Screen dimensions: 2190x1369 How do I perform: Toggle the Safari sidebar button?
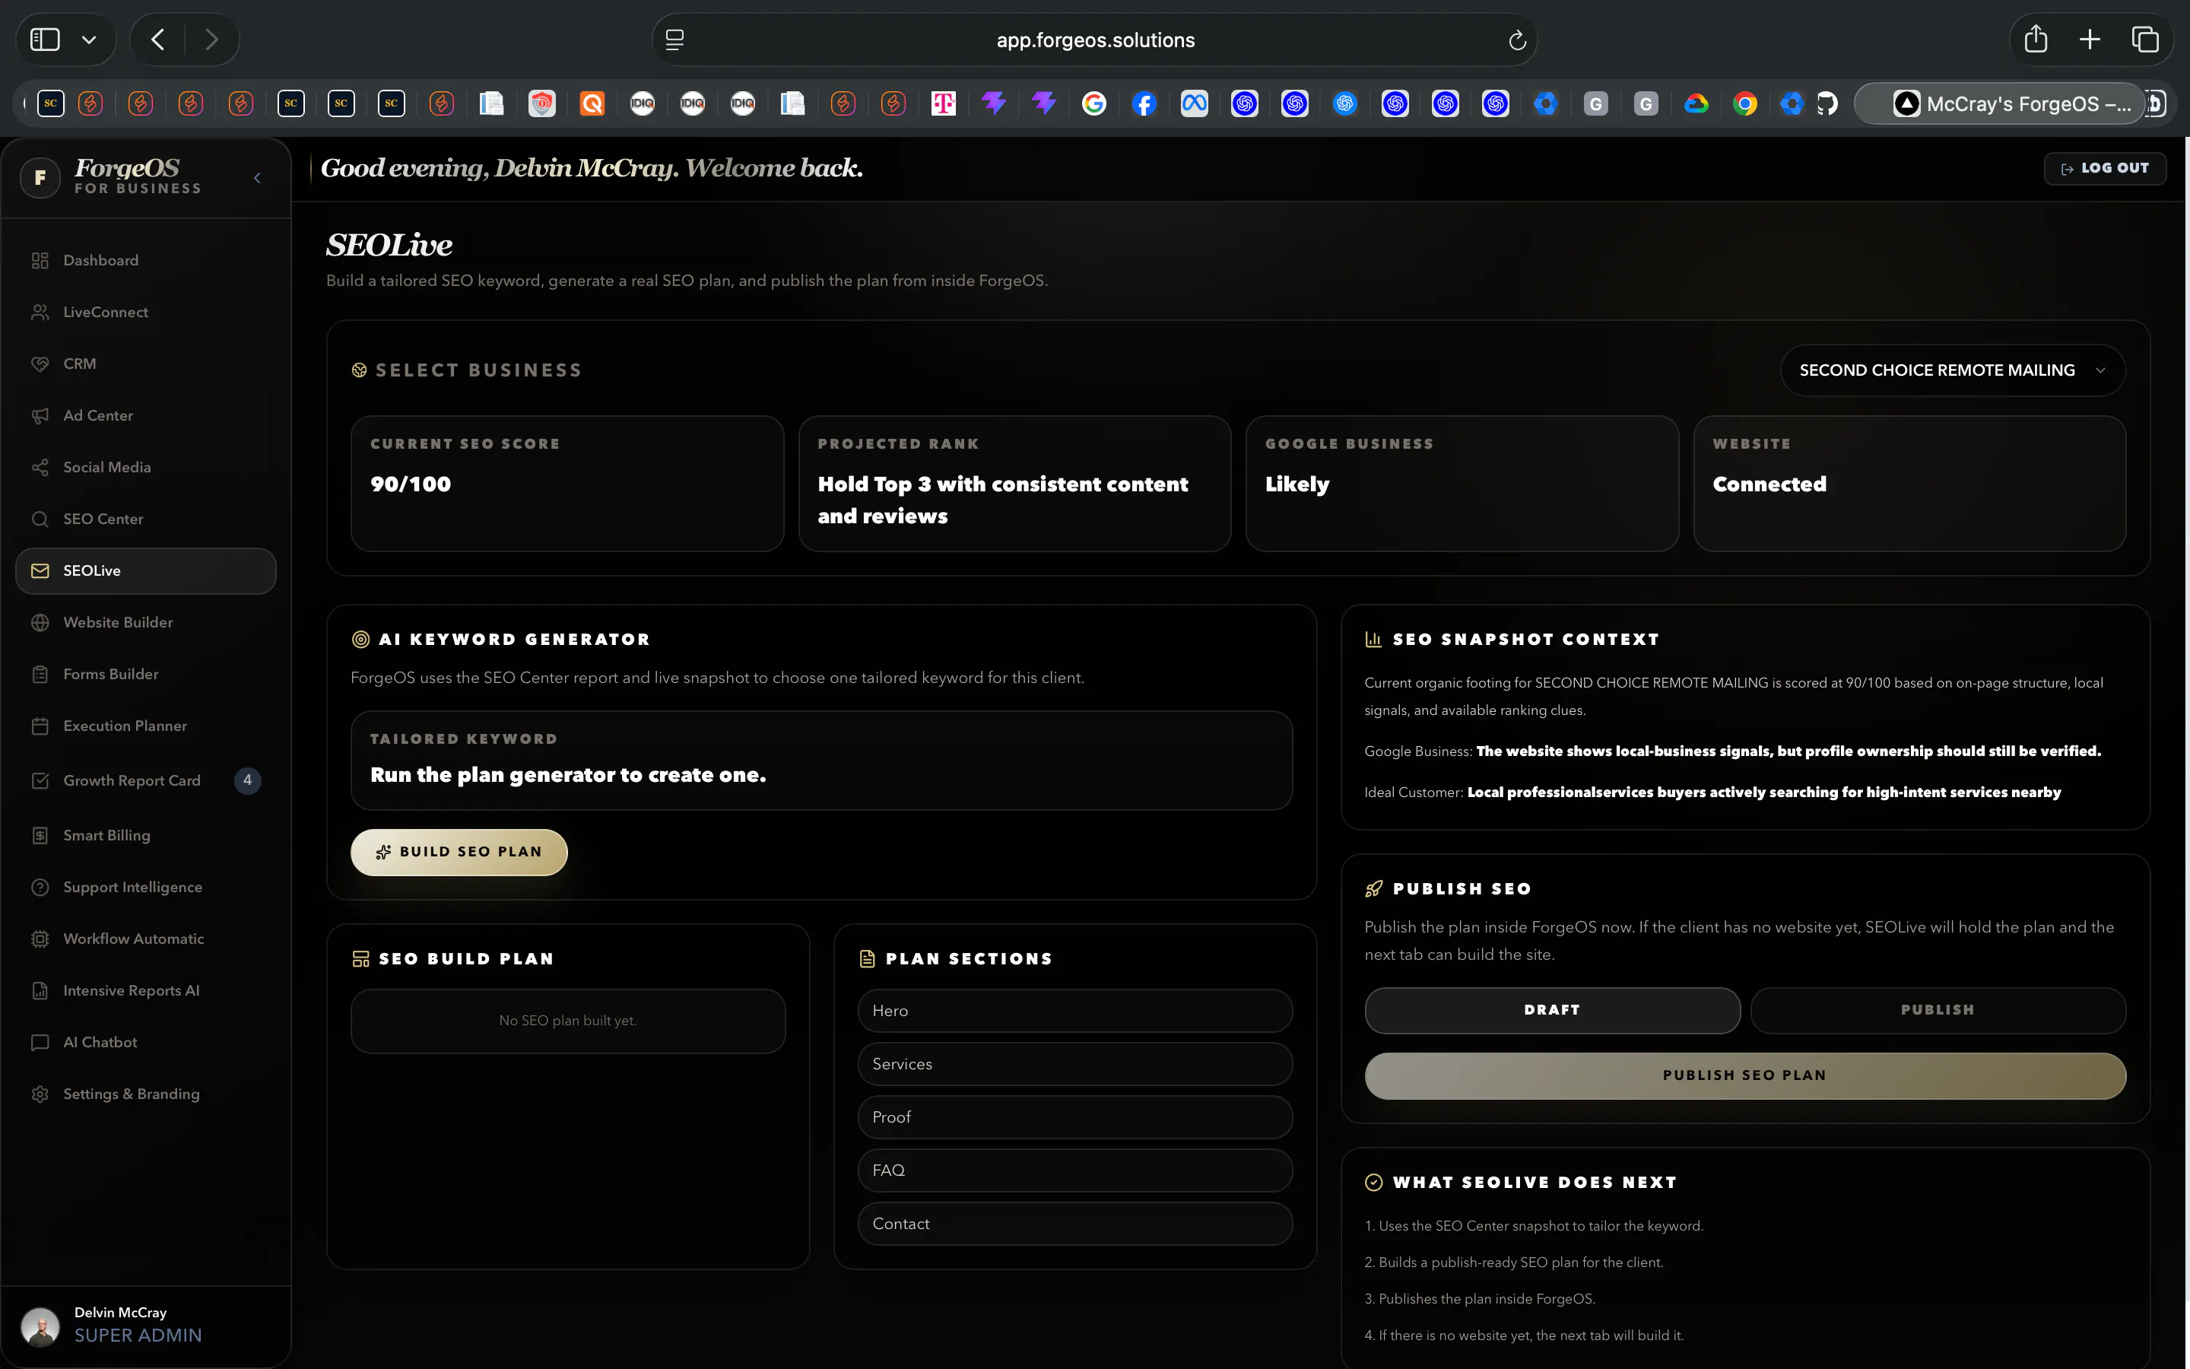click(x=46, y=40)
